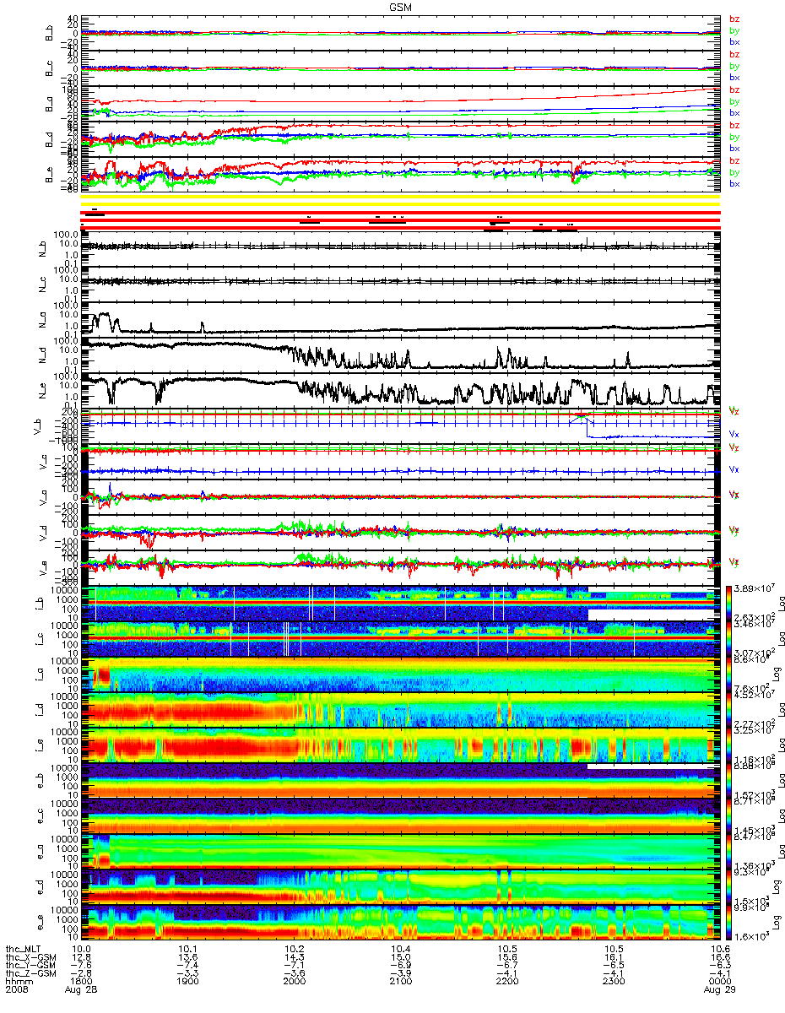Click the 2000 time tick label
The height and width of the screenshot is (1013, 785).
coord(294,981)
